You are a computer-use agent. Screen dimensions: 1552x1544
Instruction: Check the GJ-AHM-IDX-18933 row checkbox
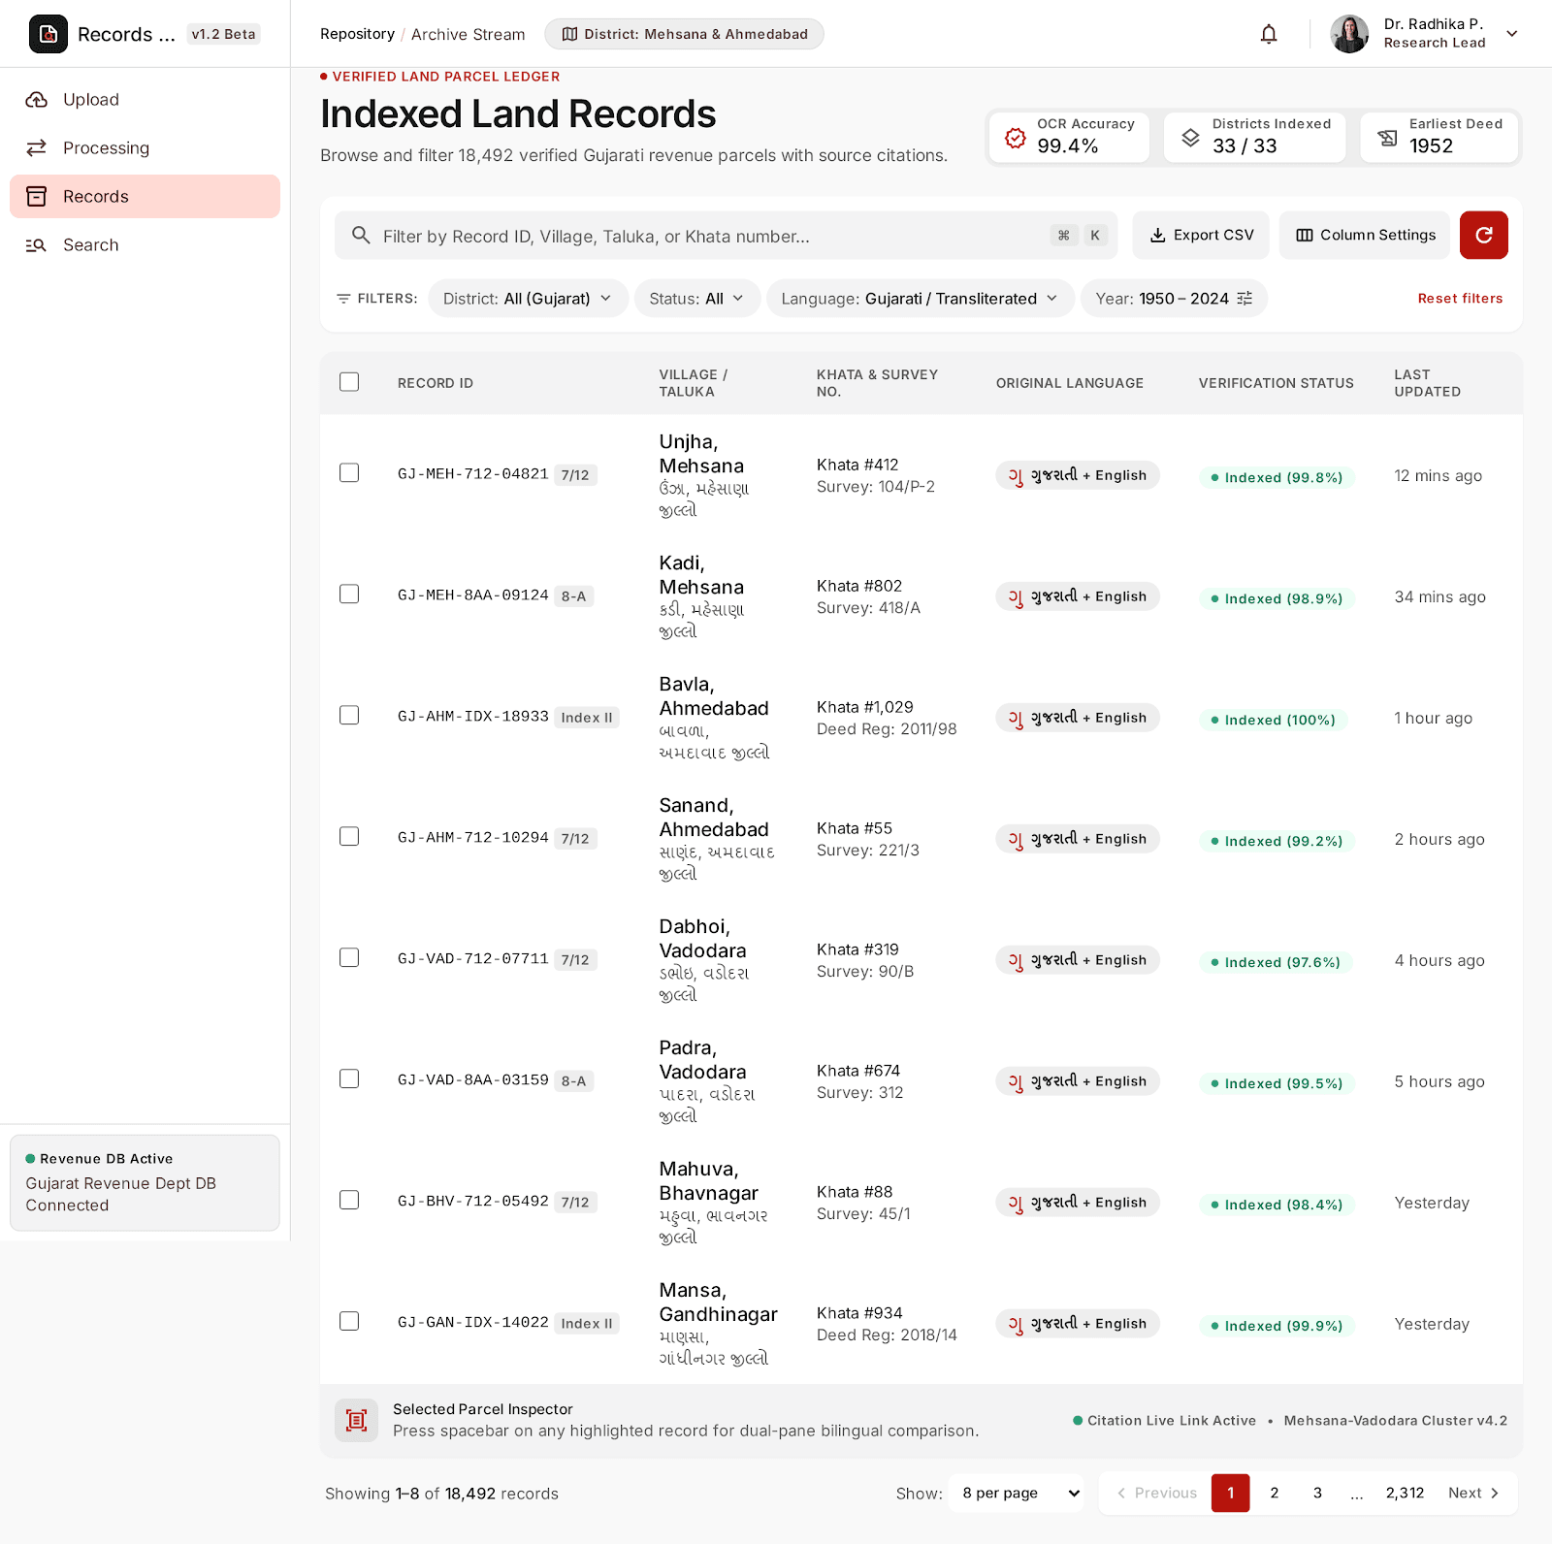pos(349,715)
